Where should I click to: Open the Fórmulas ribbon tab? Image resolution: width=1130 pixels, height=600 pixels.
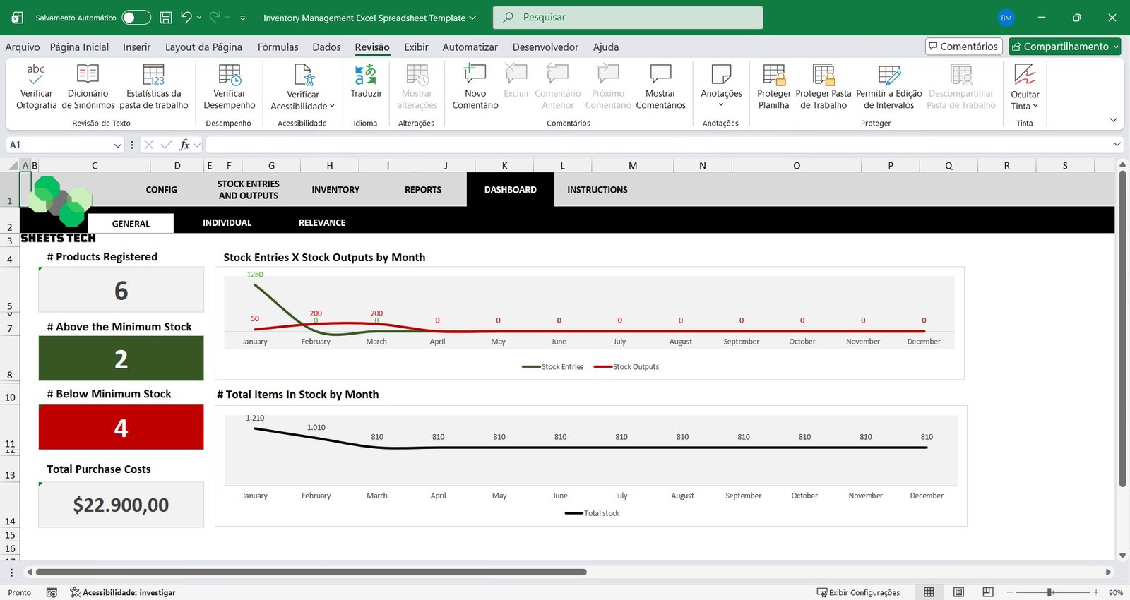tap(278, 47)
